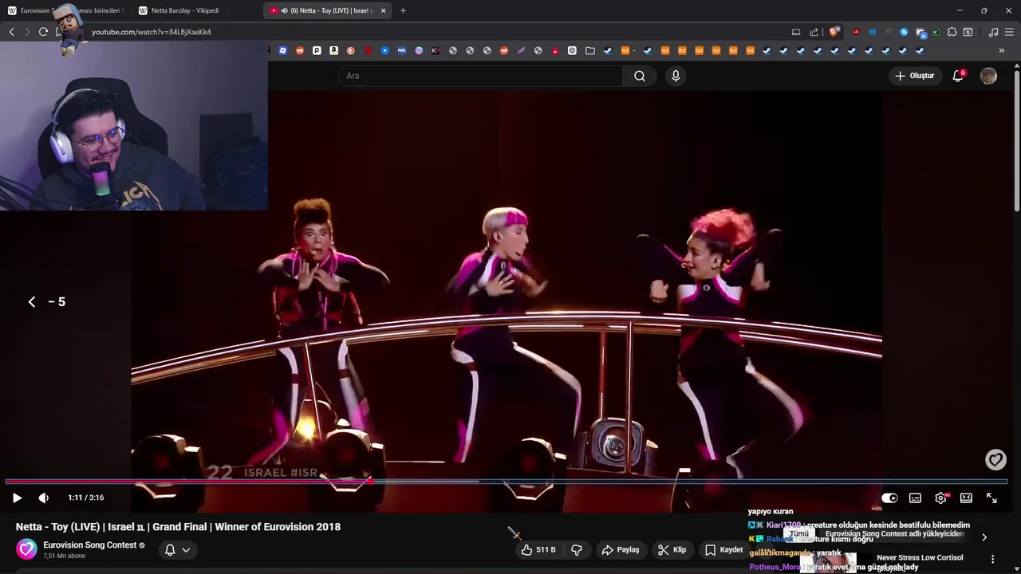
Task: Click the video title Netta - Toy (LIVE)
Action: [178, 526]
